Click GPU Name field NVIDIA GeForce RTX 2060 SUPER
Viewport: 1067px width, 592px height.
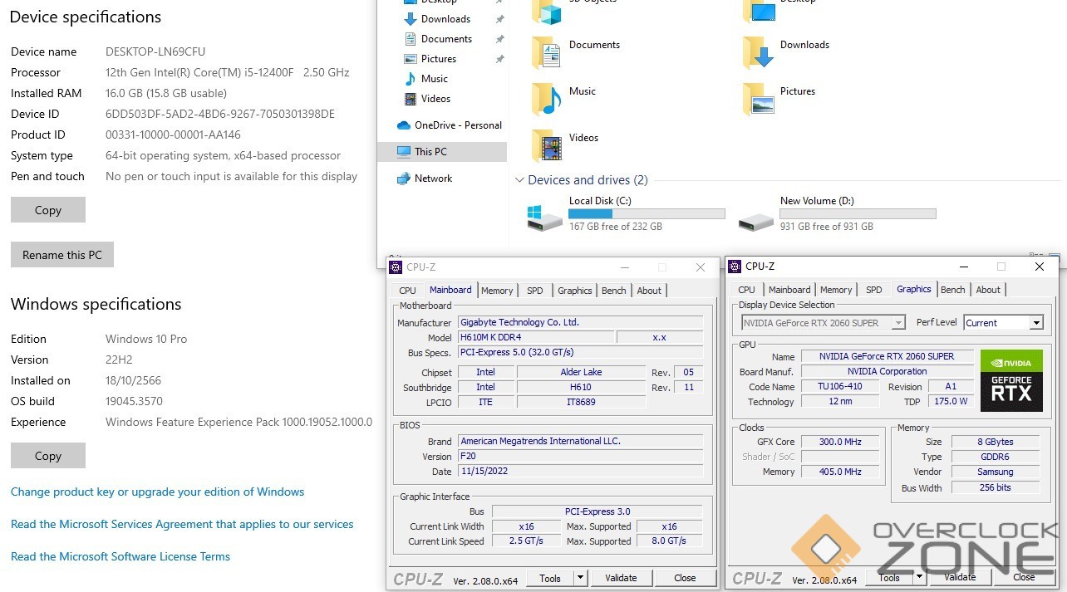coord(887,356)
